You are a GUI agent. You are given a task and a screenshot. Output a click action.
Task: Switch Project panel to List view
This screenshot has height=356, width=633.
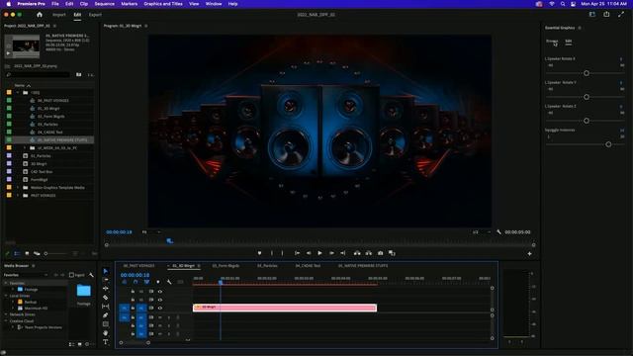coord(17,253)
